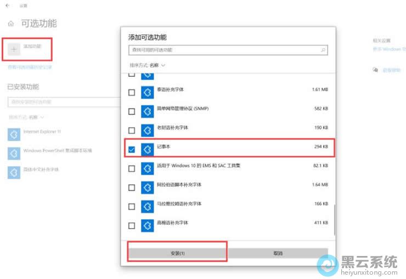Click the search magnifier in 查找可用的可选功能

323,50
